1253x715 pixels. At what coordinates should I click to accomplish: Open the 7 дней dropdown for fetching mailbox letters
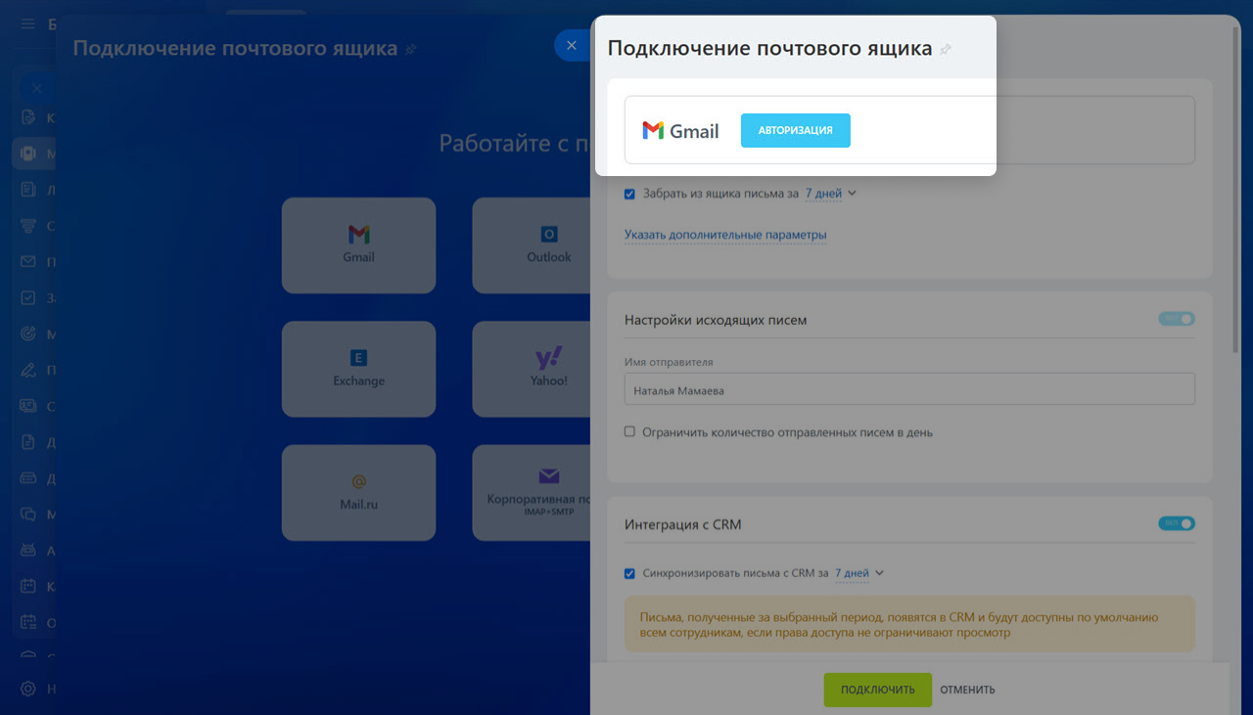830,194
